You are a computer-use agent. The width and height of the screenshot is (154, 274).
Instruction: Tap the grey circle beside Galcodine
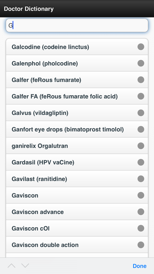(141, 47)
